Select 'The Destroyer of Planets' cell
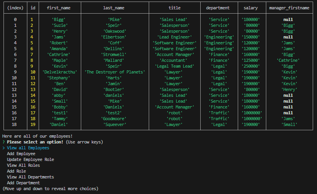The width and height of the screenshot is (317, 194). 115,72
